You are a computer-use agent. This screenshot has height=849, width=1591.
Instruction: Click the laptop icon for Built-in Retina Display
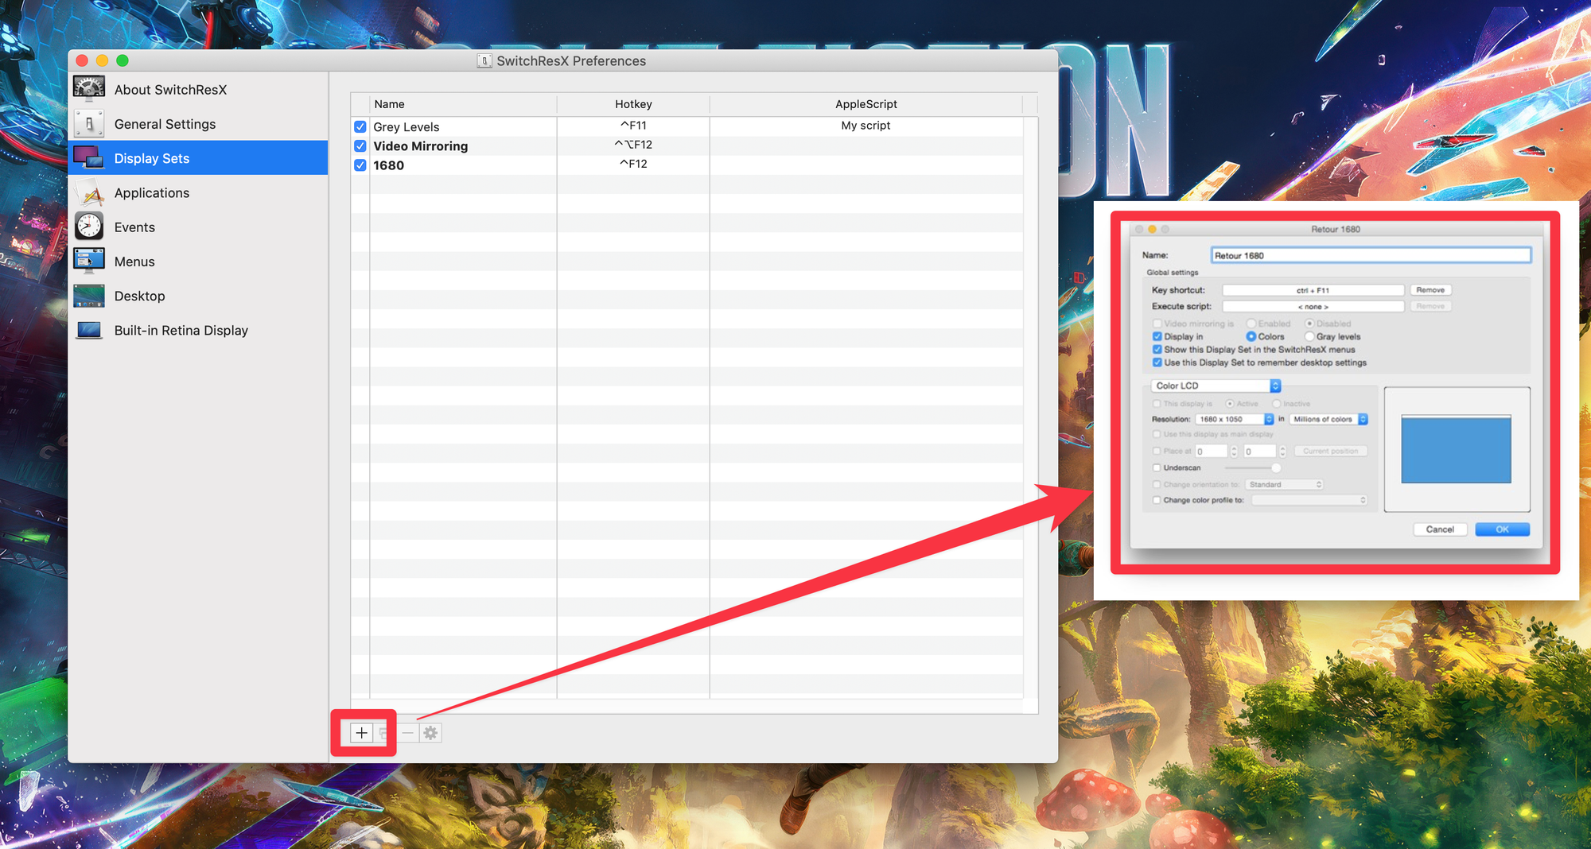[89, 330]
